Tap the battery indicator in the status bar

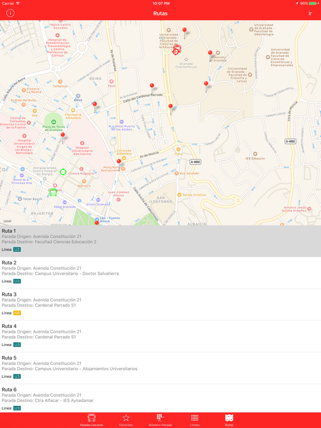314,3
